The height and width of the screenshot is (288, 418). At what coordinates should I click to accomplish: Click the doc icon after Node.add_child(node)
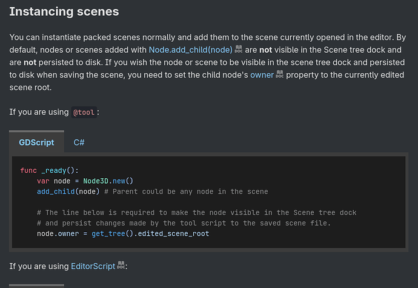point(239,49)
